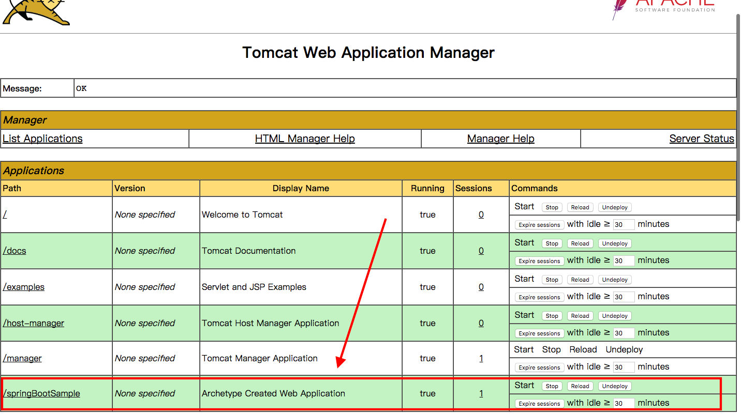Viewport: 741px width, 414px height.
Task: Open the /host-manager application path
Action: pos(34,323)
